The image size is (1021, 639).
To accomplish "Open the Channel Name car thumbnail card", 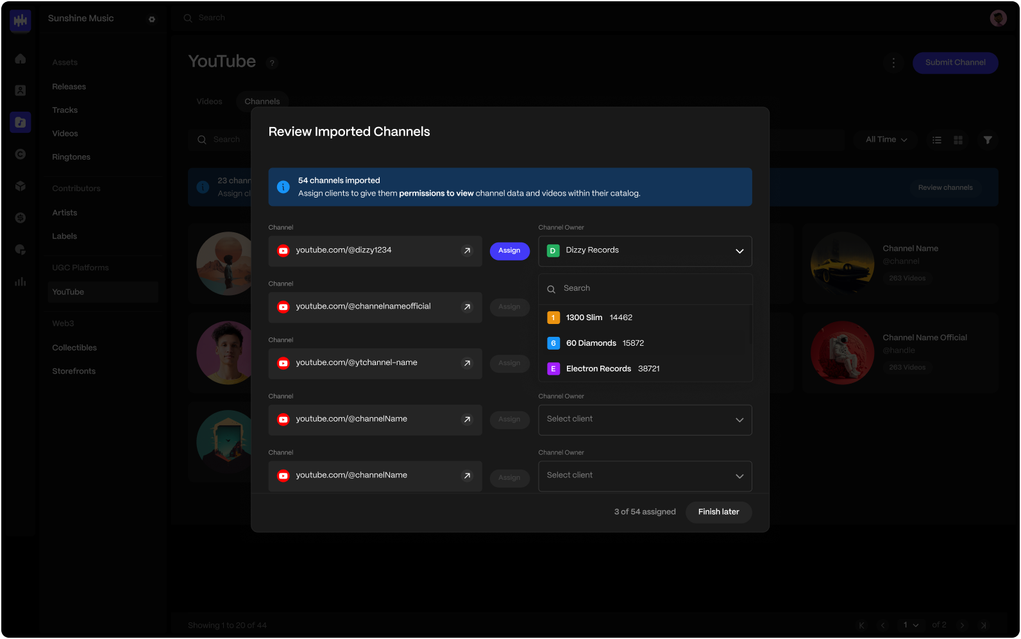I will coord(900,264).
